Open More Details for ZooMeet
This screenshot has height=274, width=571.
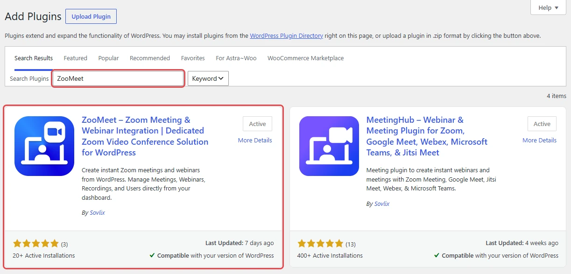tap(255, 140)
